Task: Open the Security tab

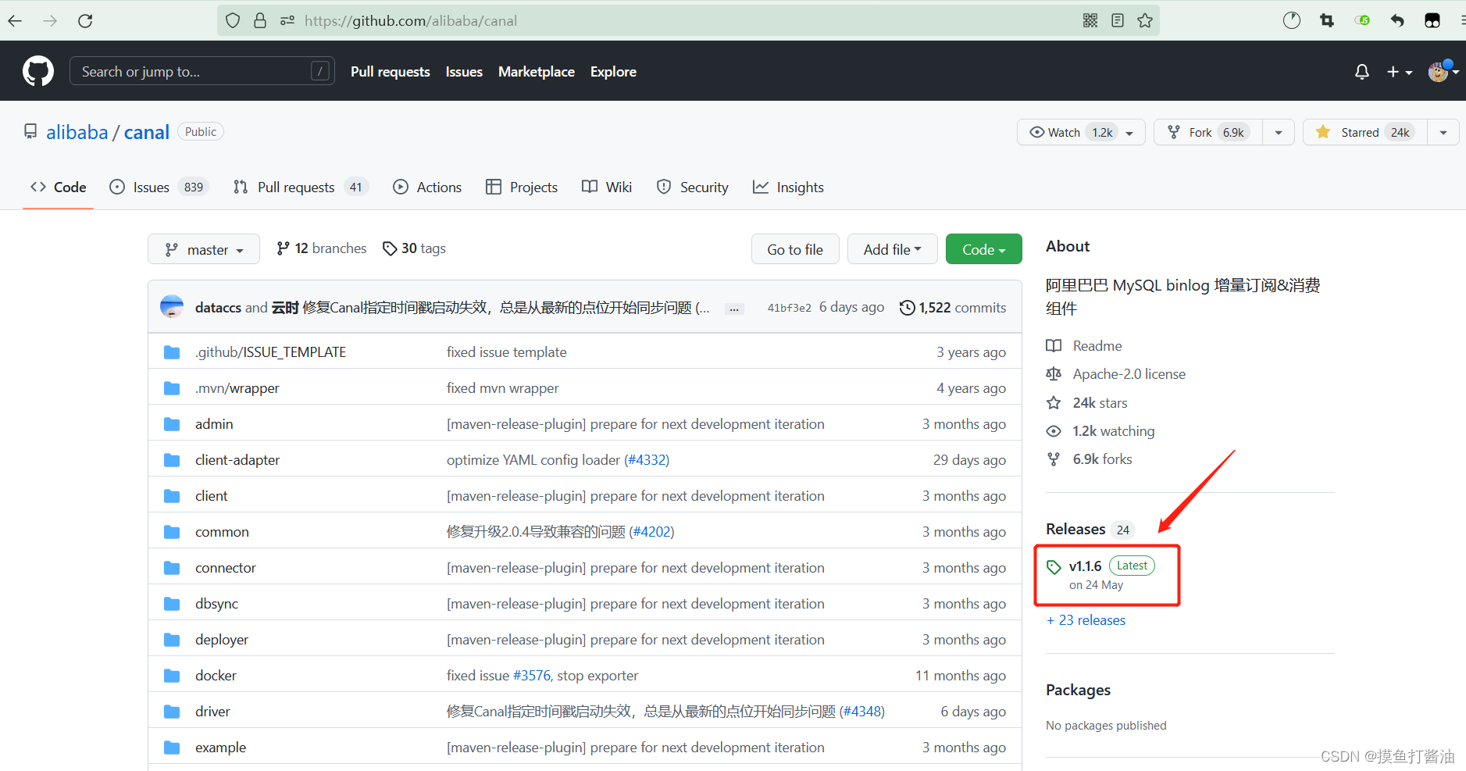Action: pyautogui.click(x=693, y=187)
